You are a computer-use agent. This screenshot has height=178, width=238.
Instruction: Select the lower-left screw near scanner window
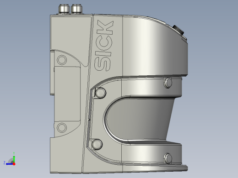pos(97,144)
